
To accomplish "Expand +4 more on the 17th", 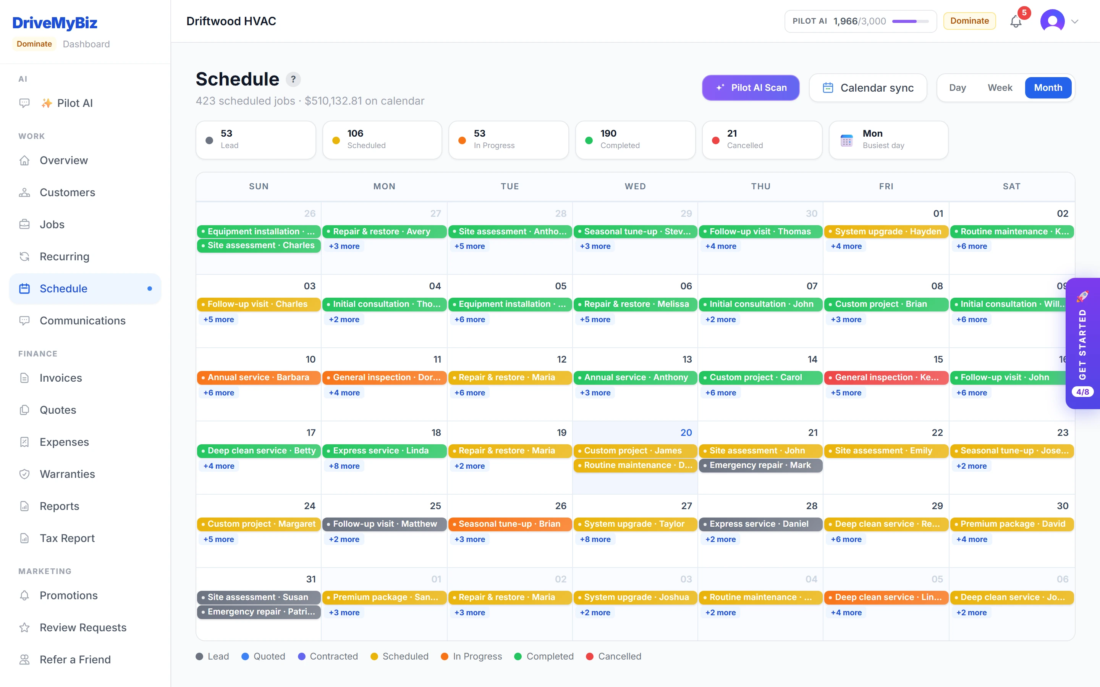I will (x=218, y=466).
